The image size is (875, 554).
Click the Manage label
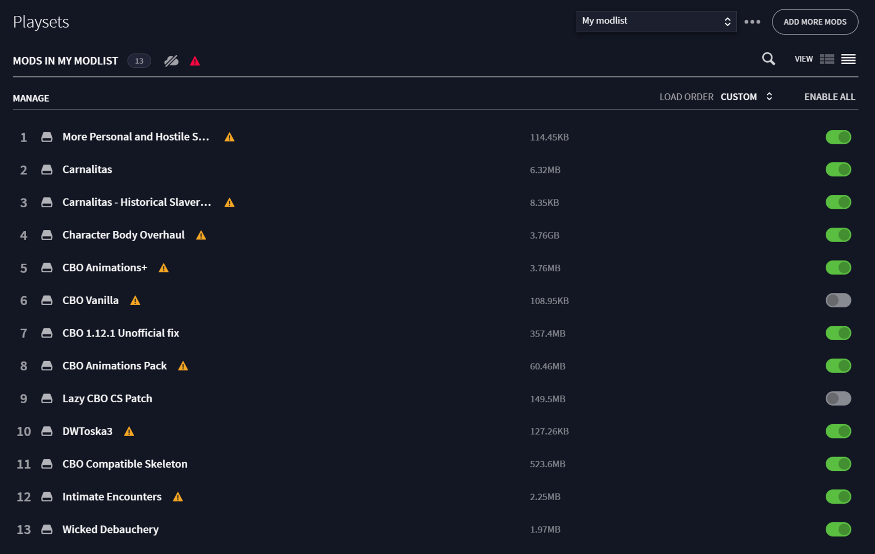click(x=31, y=98)
